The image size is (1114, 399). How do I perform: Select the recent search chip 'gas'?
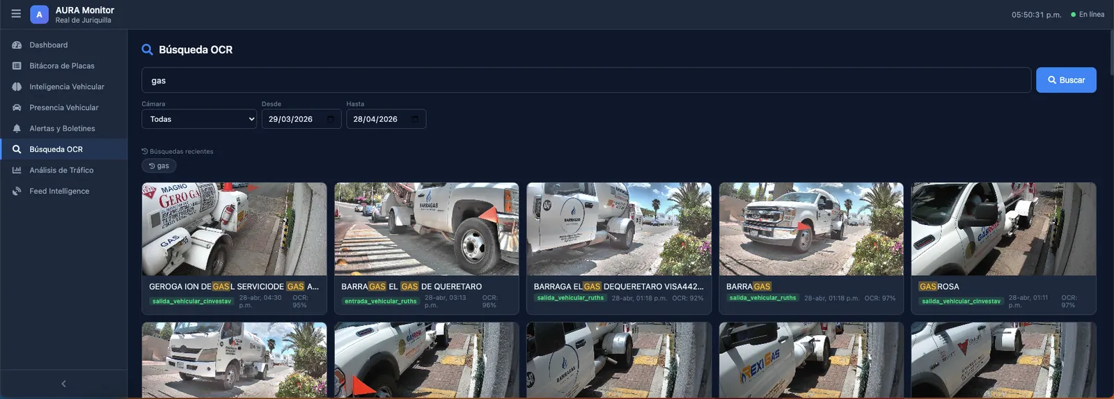[x=159, y=166]
